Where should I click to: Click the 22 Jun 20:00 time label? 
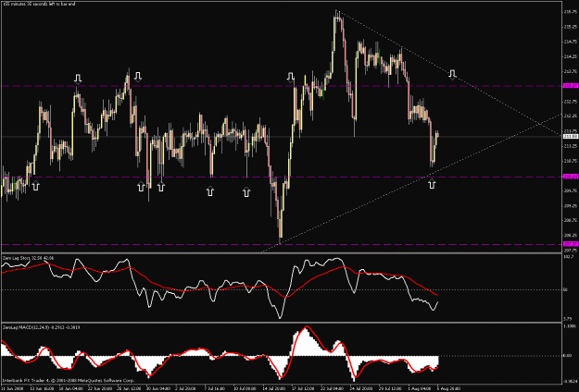click(100, 388)
